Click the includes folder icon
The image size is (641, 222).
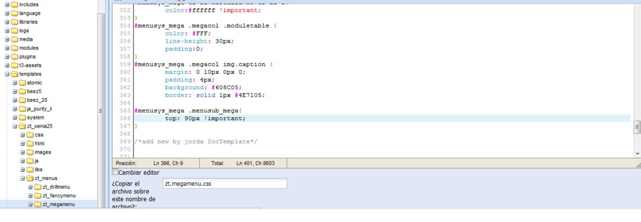point(15,5)
